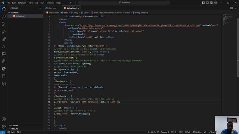Open the Terminal menu
The width and height of the screenshot is (239, 134).
(50, 3)
